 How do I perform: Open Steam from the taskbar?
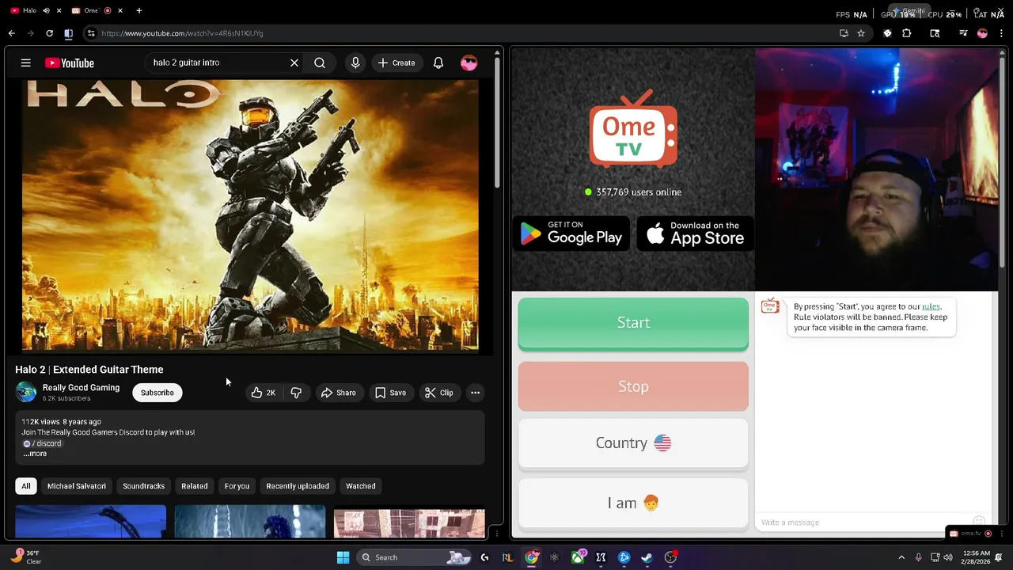647,557
